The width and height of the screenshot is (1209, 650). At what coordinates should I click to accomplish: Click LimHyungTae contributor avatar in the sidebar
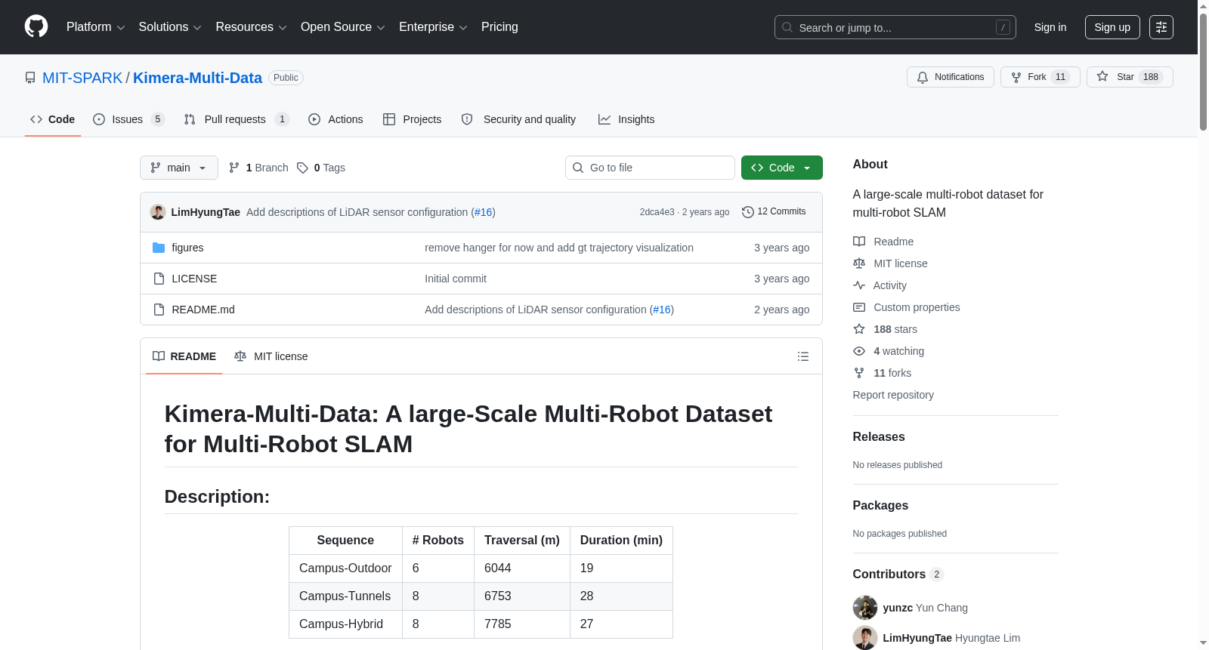coord(865,638)
